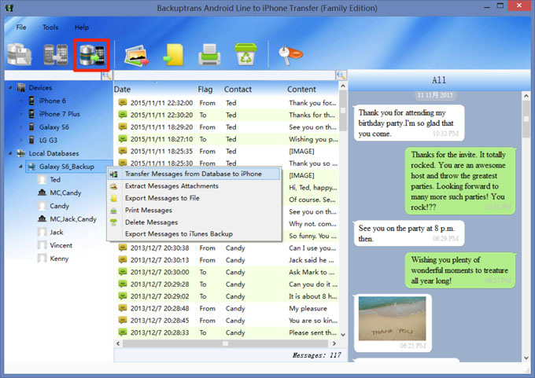Choose Print Messages from context menu

pyautogui.click(x=194, y=210)
